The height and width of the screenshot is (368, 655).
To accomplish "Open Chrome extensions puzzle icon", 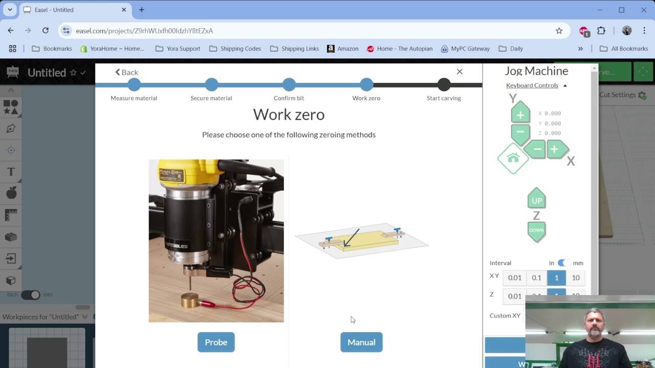I will tap(601, 31).
